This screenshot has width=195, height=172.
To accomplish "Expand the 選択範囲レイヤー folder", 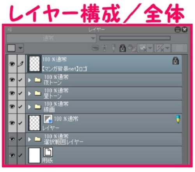I will [x=30, y=139].
